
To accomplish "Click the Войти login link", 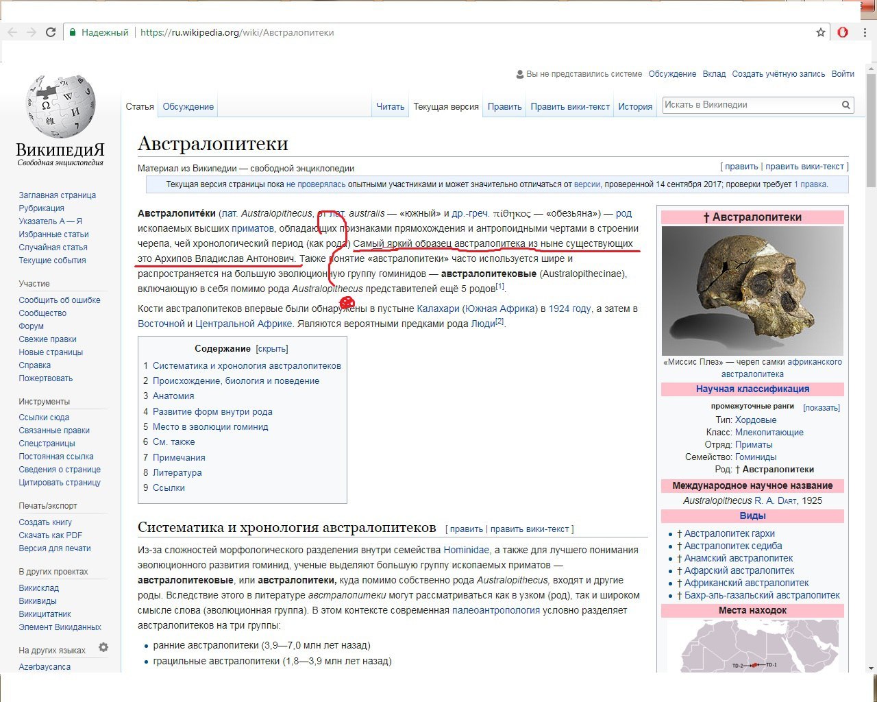I will point(843,74).
